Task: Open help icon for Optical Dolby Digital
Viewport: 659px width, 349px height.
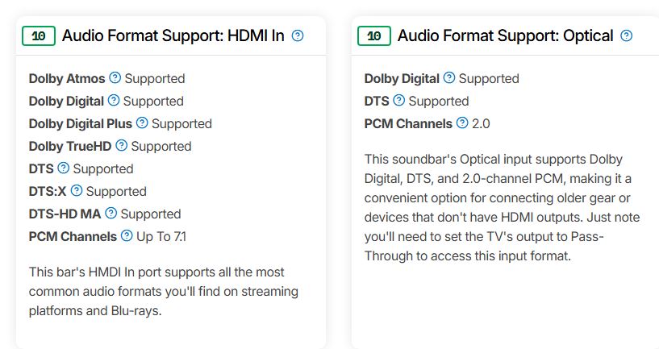Action: tap(449, 77)
